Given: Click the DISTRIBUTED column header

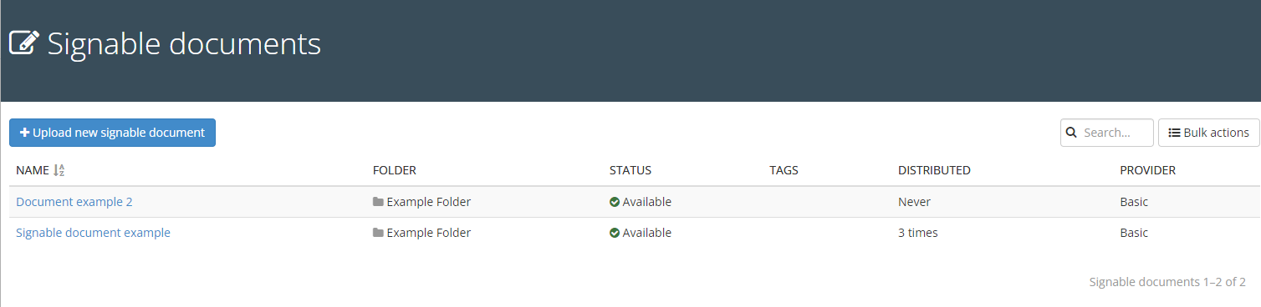Looking at the screenshot, I should coord(934,170).
